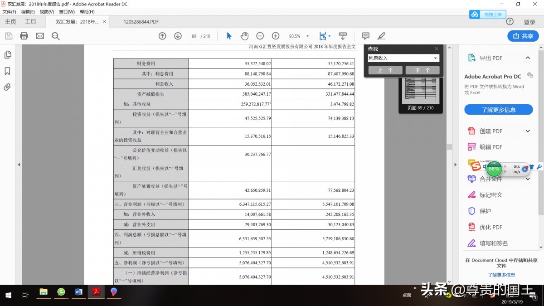Select the hand pan tool
This screenshot has width=544, height=306.
[x=244, y=36]
